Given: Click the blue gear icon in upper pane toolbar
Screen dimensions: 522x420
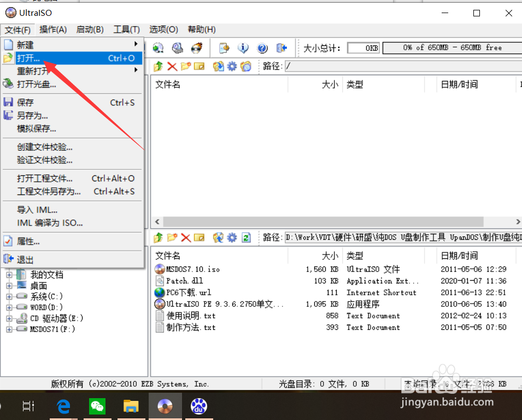Looking at the screenshot, I should click(232, 66).
